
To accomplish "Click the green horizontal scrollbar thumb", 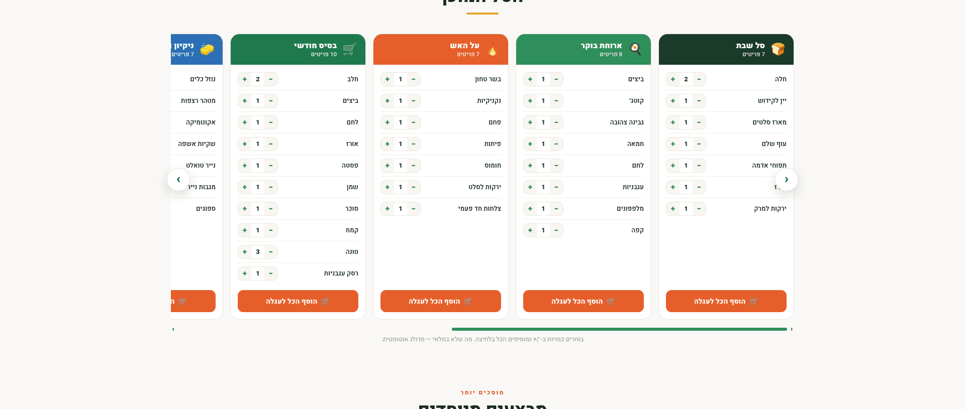I will coord(619,329).
